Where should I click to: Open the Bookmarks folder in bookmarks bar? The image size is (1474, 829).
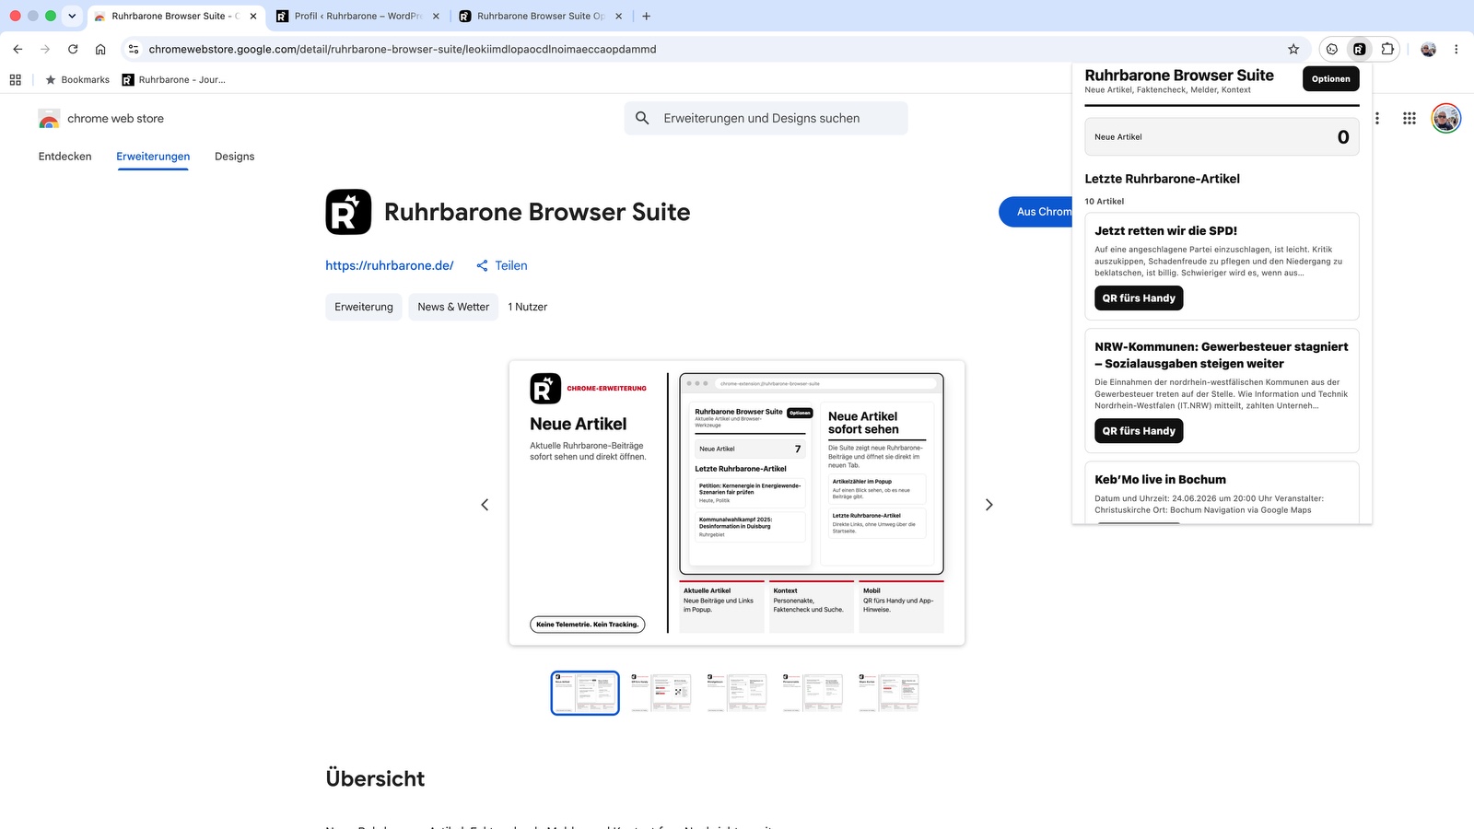(x=77, y=80)
